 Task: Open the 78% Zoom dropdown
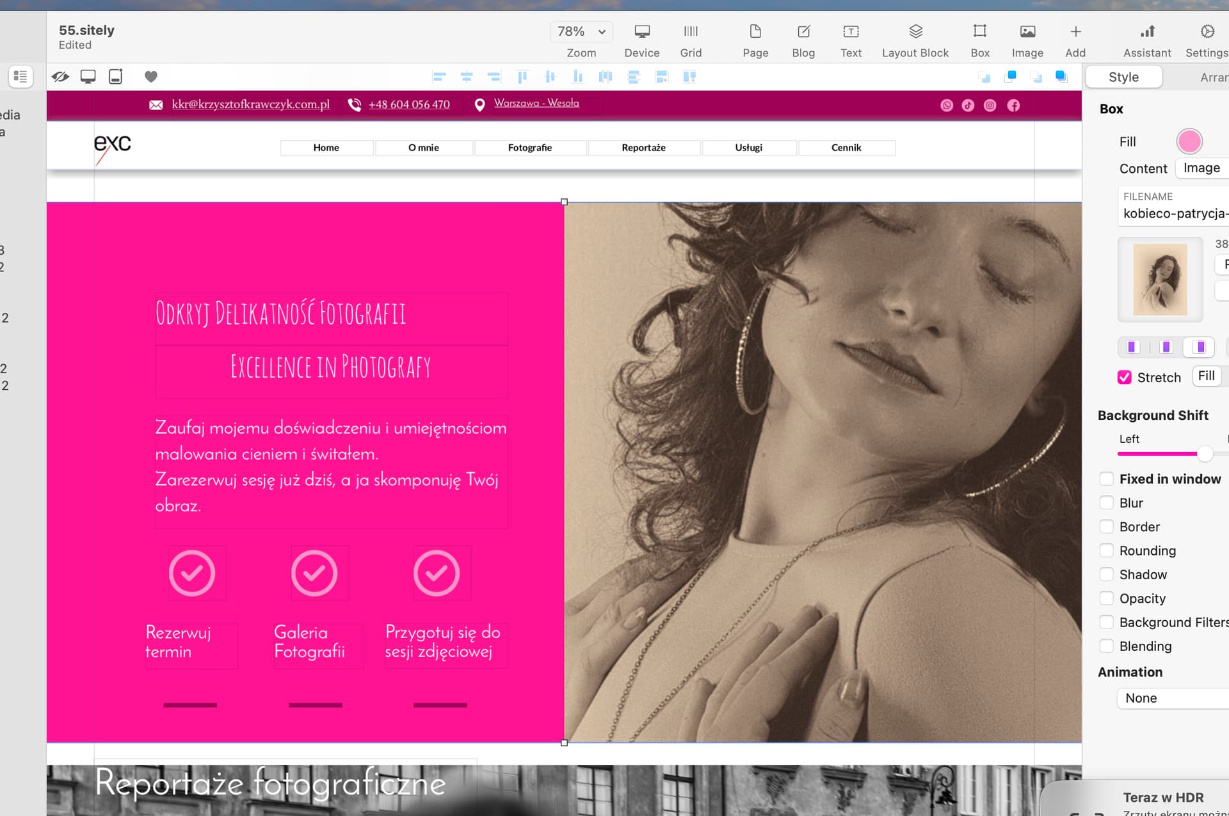click(x=581, y=31)
